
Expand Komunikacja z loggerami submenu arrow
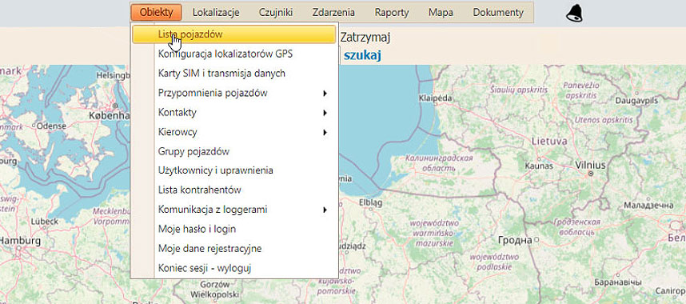click(325, 210)
